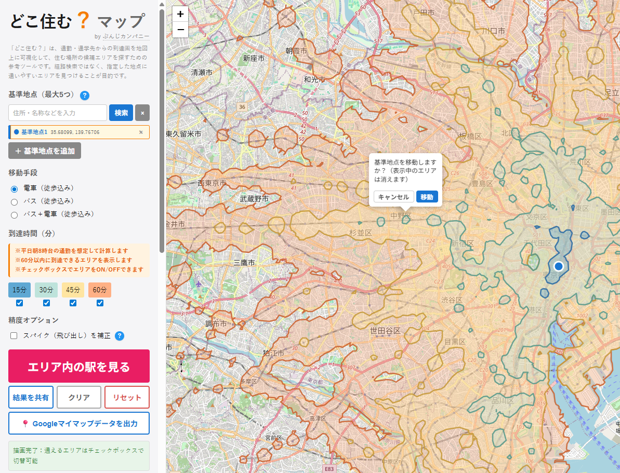Click the リセット button

[127, 397]
